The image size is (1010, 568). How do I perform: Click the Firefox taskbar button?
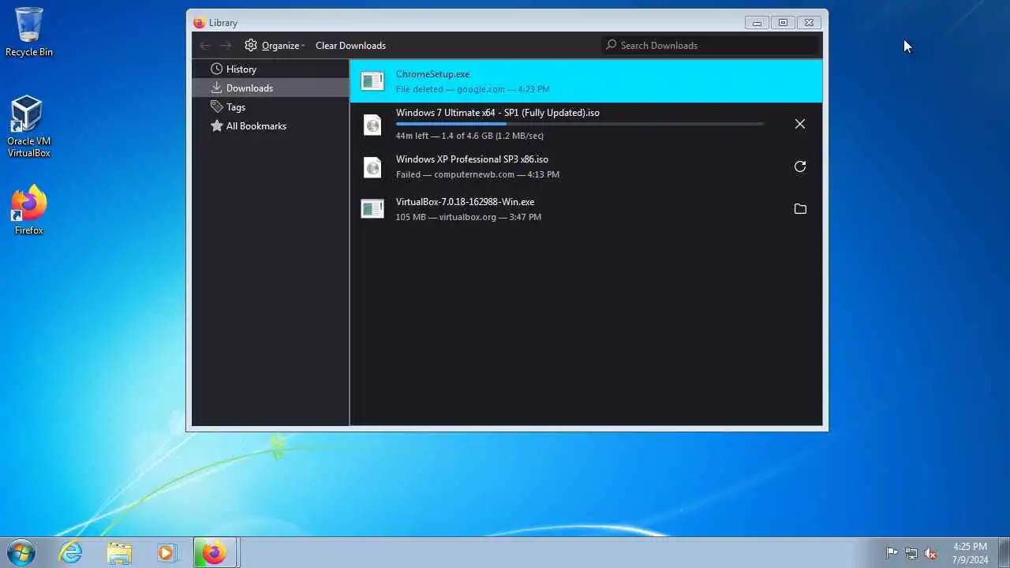[215, 553]
